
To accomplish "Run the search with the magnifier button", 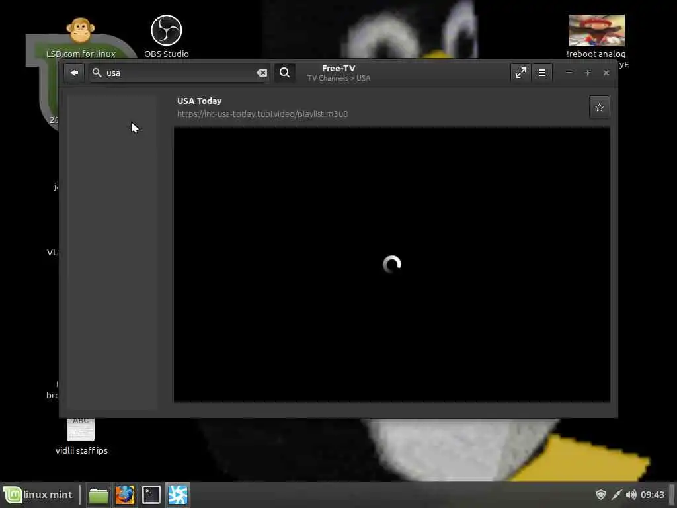I will click(x=284, y=73).
